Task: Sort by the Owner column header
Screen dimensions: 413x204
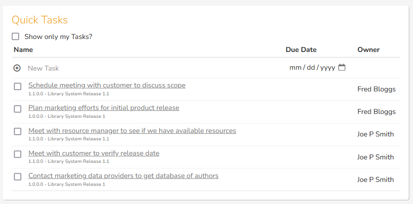Action: tap(369, 50)
